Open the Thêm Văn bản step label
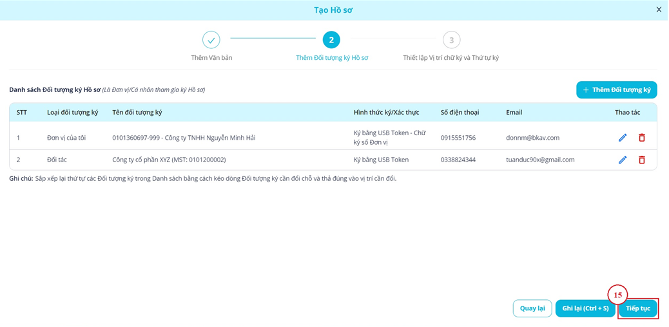The width and height of the screenshot is (669, 327). pyautogui.click(x=211, y=58)
